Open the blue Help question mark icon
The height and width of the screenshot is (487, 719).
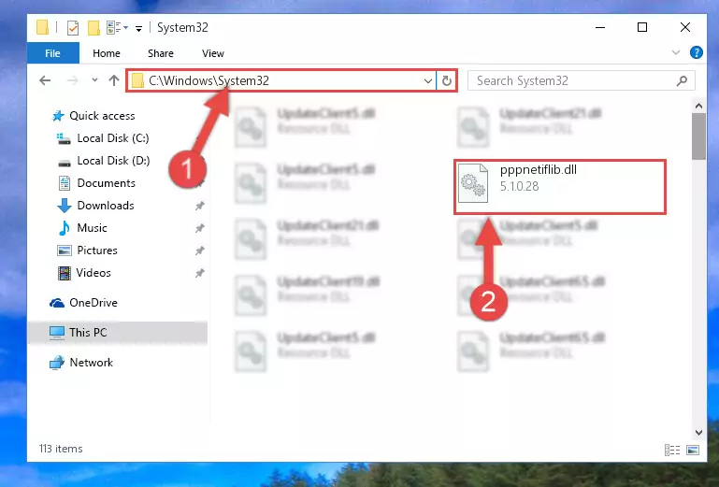pos(696,52)
